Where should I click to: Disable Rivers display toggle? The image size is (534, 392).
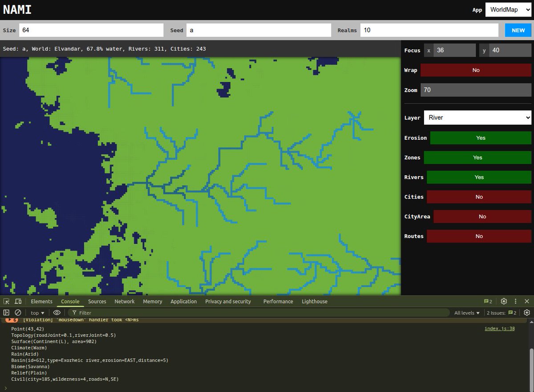(479, 177)
